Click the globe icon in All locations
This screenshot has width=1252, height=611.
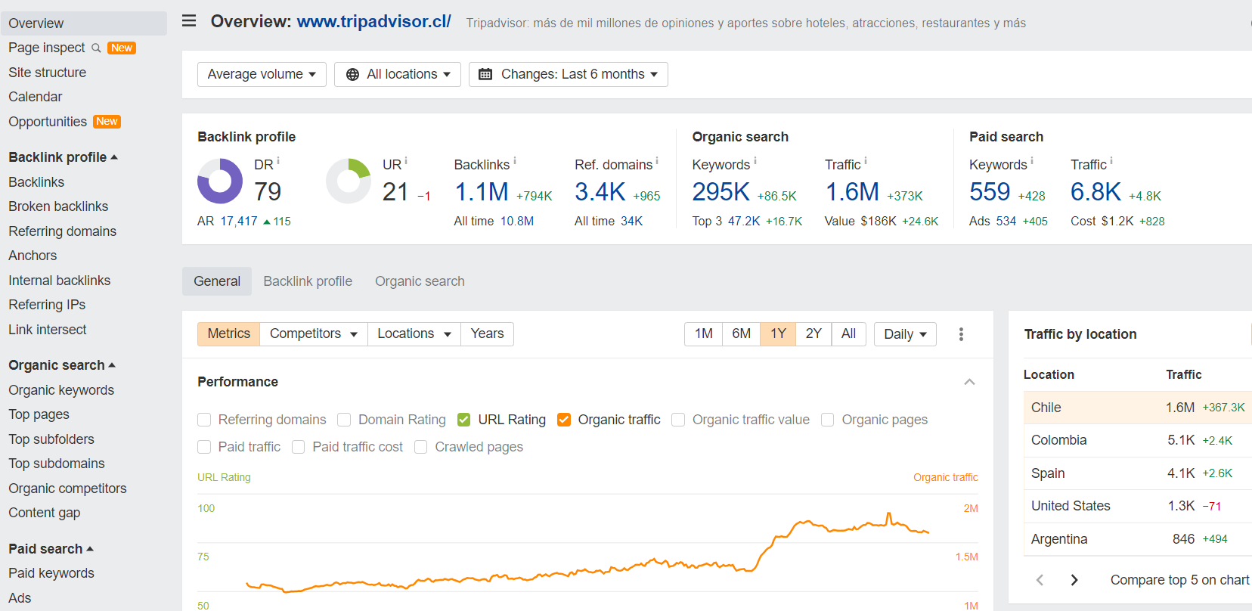(x=352, y=74)
